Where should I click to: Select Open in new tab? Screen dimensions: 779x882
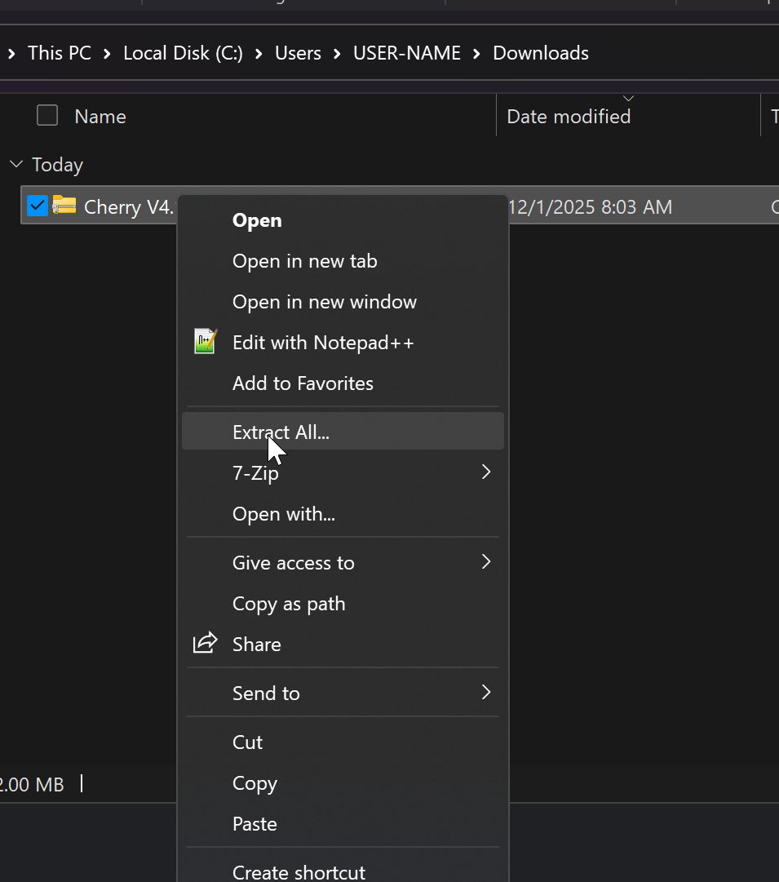(304, 261)
